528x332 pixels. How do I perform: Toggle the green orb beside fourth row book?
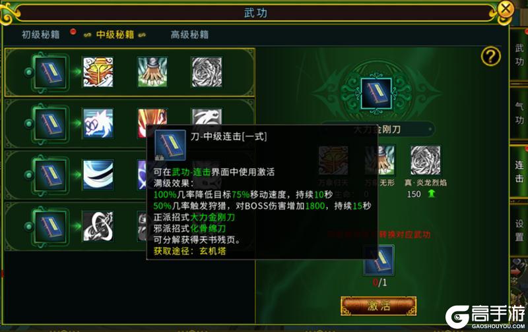29,227
